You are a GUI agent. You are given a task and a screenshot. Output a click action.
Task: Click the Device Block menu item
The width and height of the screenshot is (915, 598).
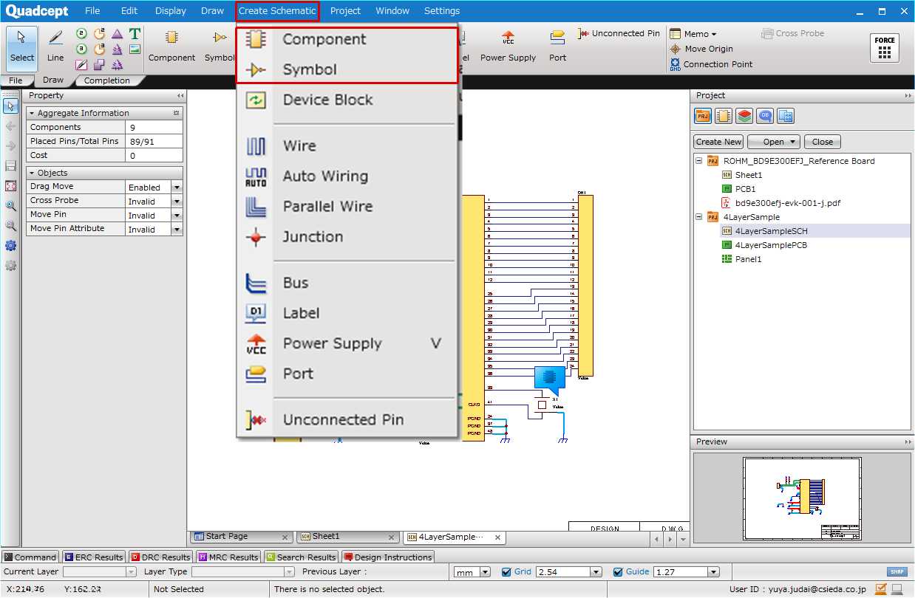[327, 100]
